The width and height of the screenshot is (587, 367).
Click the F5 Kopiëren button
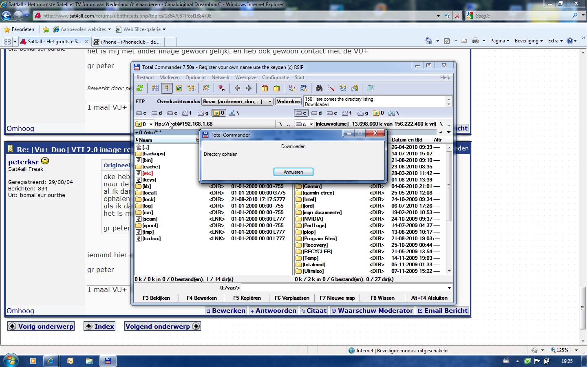click(247, 298)
